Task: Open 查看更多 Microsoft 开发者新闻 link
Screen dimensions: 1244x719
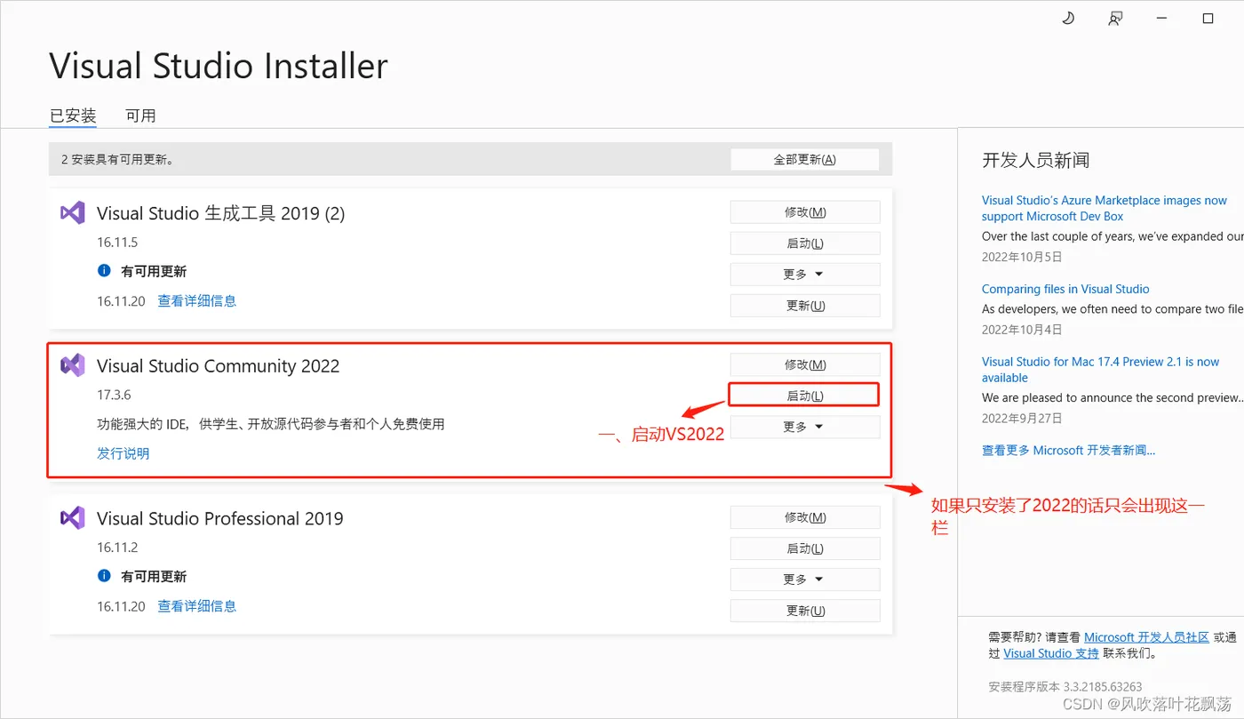Action: pyautogui.click(x=1068, y=451)
